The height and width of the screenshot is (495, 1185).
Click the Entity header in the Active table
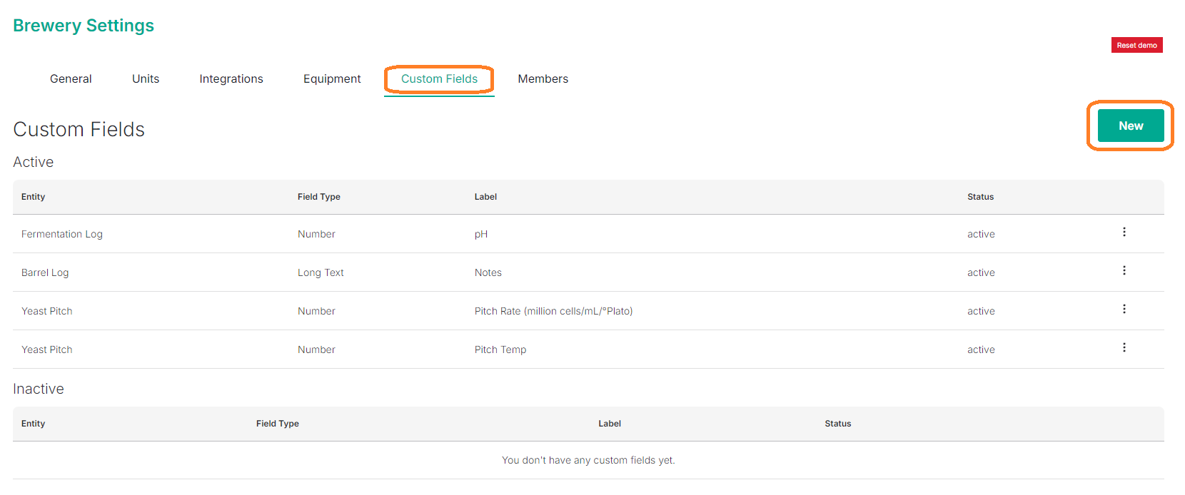click(x=33, y=197)
